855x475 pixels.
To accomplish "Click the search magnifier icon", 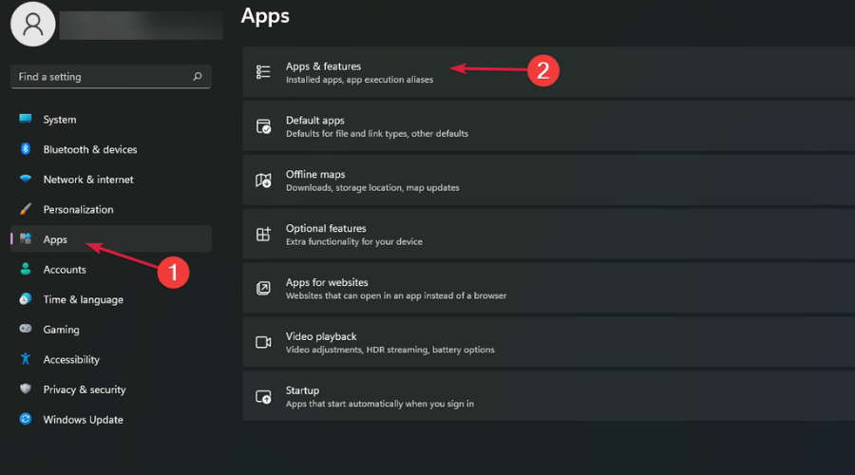I will tap(197, 77).
